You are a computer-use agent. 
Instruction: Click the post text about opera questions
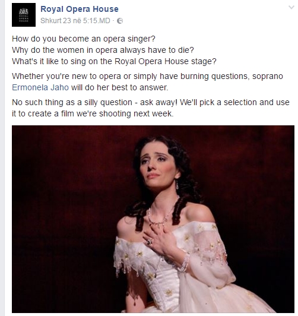151,76
